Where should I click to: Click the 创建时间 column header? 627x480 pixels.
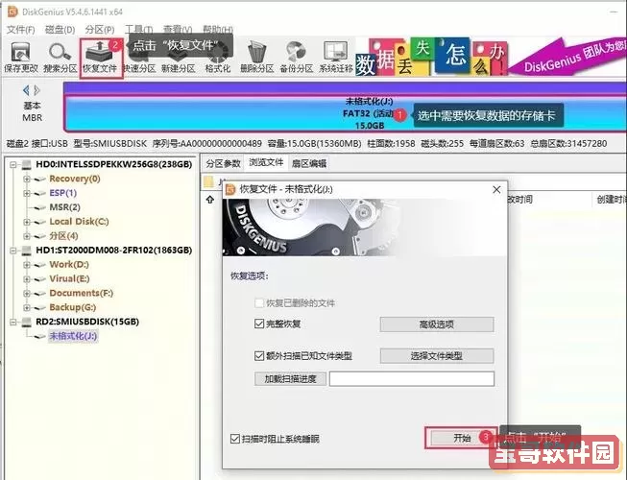click(x=611, y=200)
